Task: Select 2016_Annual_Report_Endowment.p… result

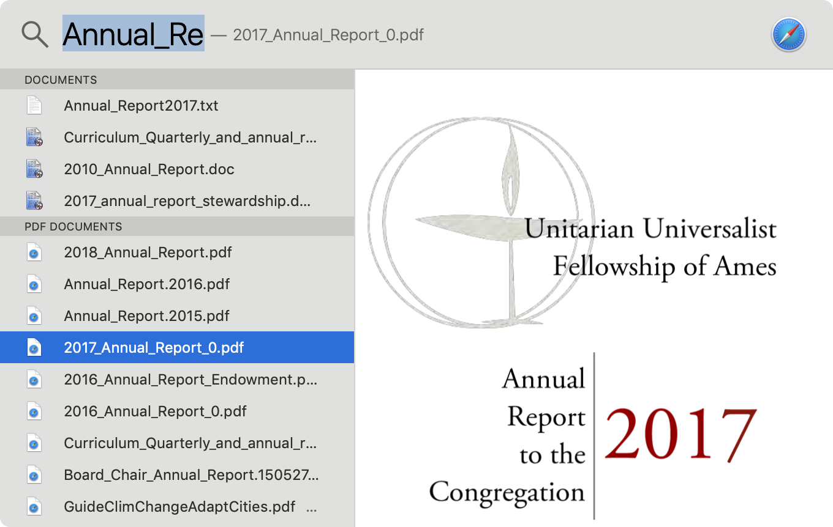Action: [x=177, y=379]
